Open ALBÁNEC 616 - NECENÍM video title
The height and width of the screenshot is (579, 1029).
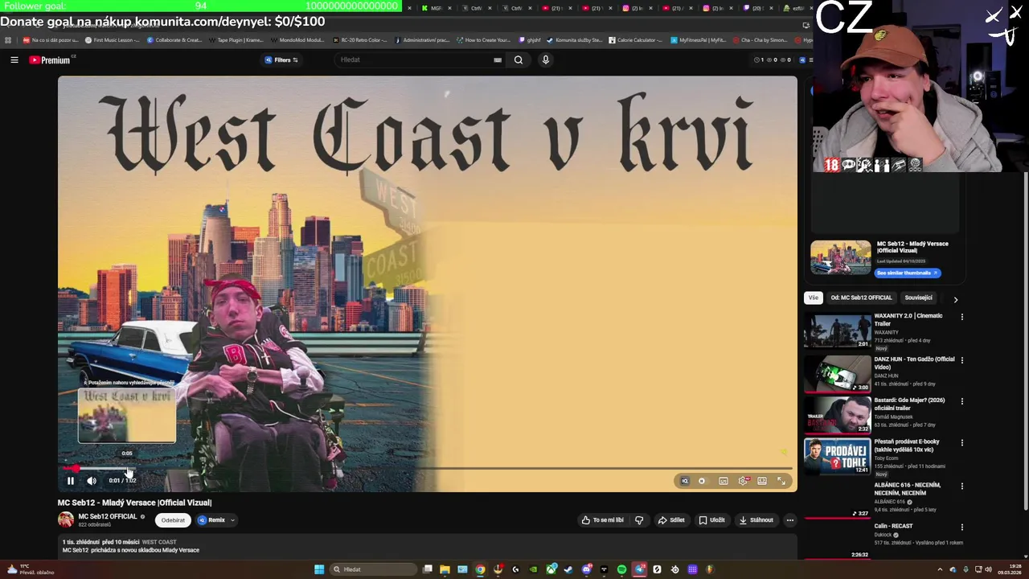[x=908, y=489]
